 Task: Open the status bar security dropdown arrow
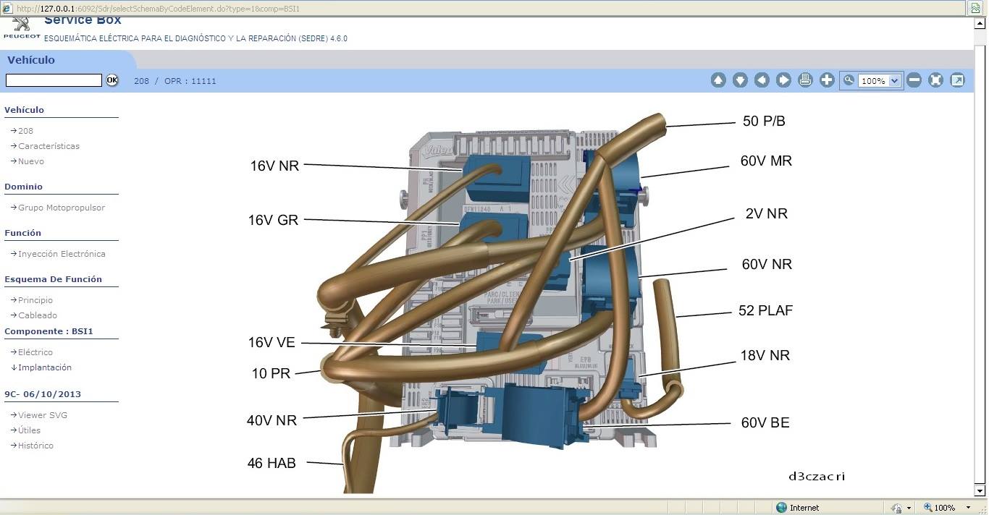909,508
